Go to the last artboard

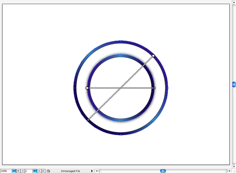[x=43, y=171]
